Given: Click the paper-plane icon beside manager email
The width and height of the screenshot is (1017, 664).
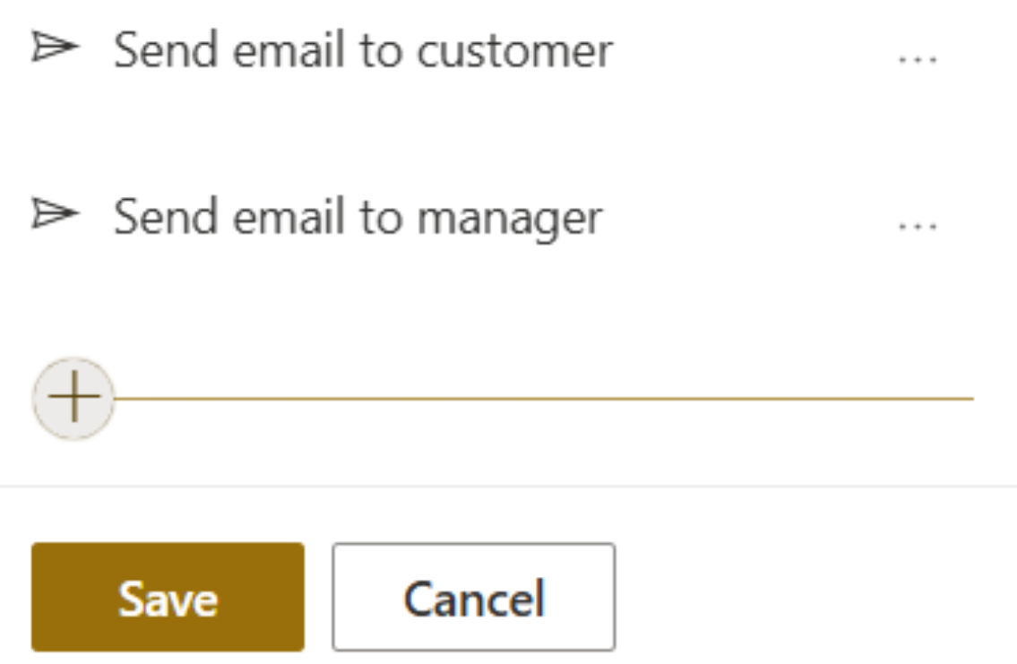Looking at the screenshot, I should [x=56, y=214].
